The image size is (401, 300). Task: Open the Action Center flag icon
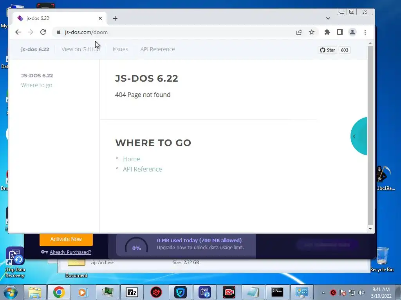pos(343,293)
